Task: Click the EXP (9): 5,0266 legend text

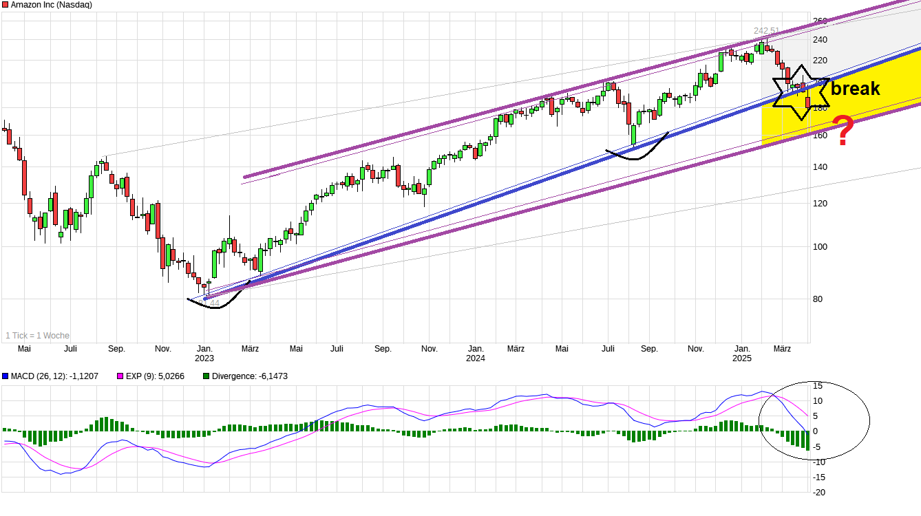Action: click(x=155, y=376)
